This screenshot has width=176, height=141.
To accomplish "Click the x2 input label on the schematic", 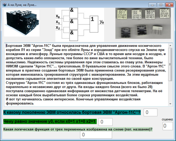I will point(57,28).
